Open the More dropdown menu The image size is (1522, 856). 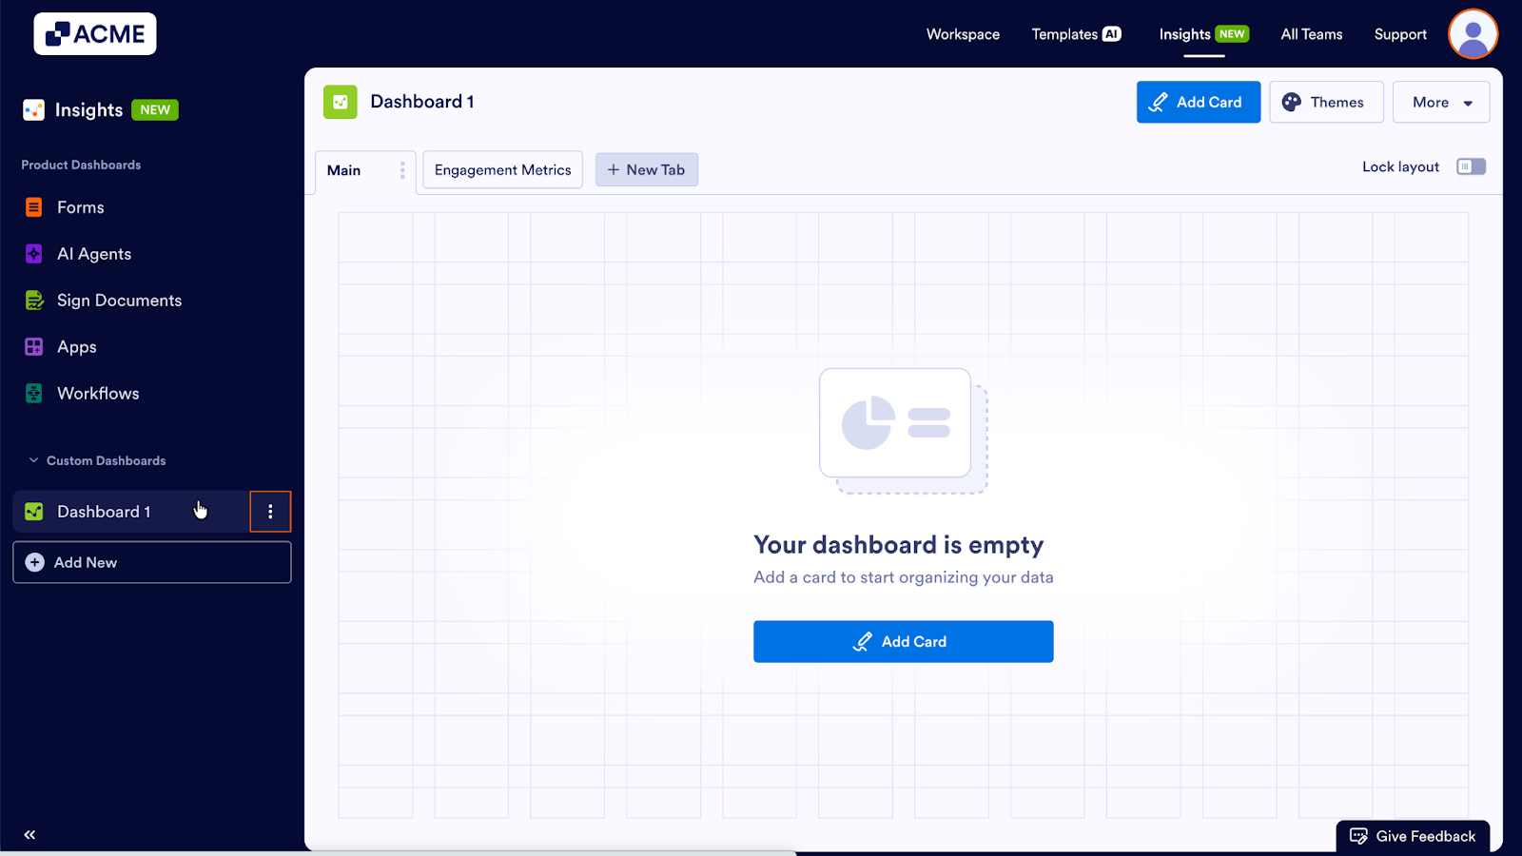(x=1440, y=102)
